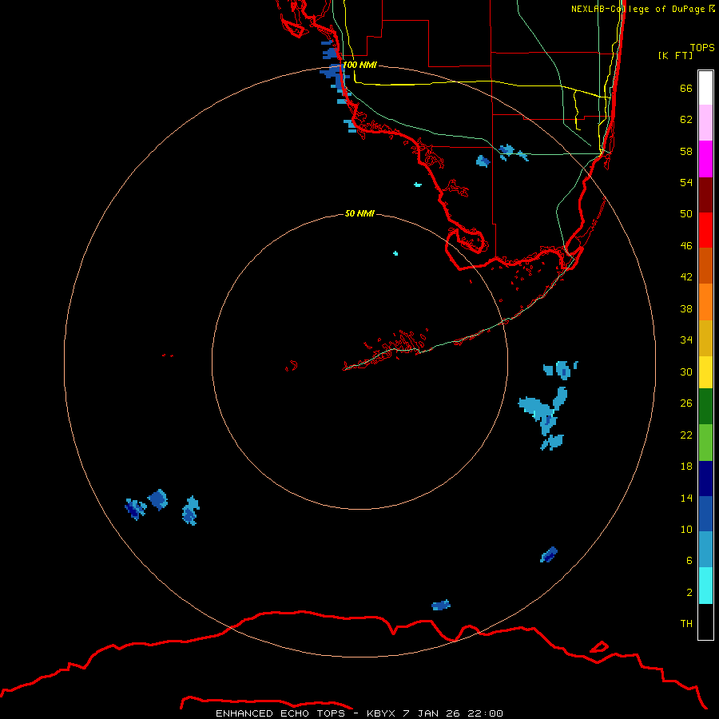Screen dimensions: 719x719
Task: Click the 'TH' threshold label
Action: coord(686,624)
